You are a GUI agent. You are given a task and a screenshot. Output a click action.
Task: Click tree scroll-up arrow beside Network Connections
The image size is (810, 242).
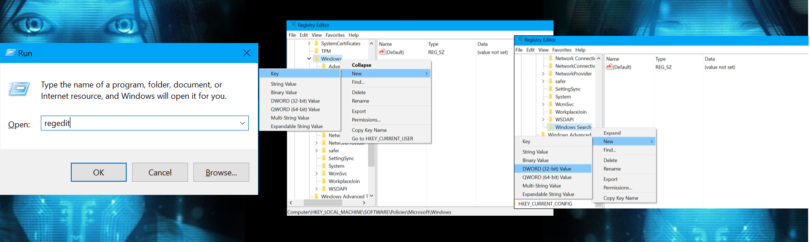click(599, 58)
